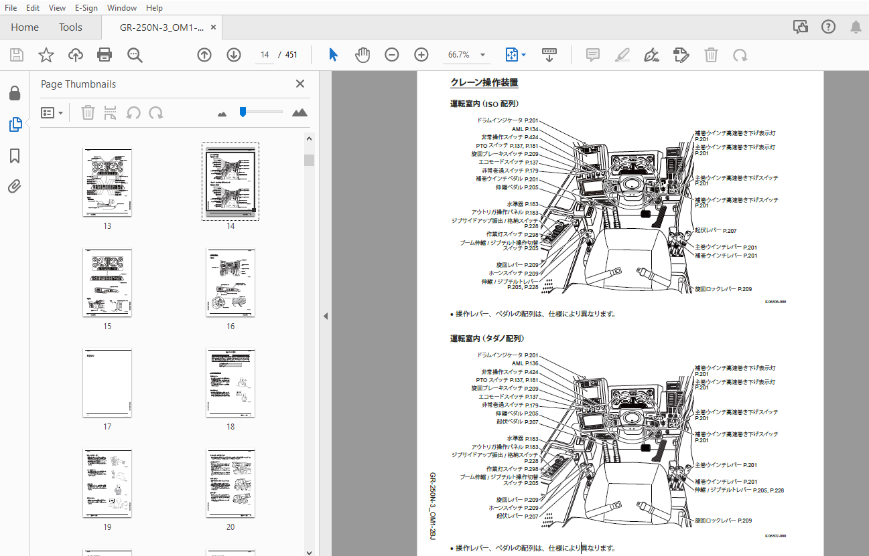Select page 18 thumbnail
The height and width of the screenshot is (556, 869).
point(230,383)
